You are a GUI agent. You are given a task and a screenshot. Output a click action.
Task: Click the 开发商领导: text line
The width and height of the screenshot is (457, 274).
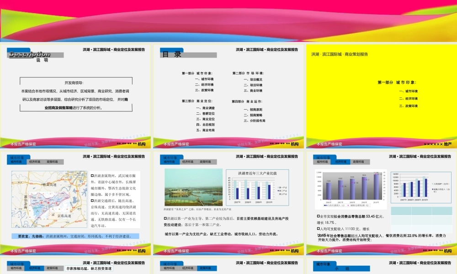pyautogui.click(x=74, y=83)
